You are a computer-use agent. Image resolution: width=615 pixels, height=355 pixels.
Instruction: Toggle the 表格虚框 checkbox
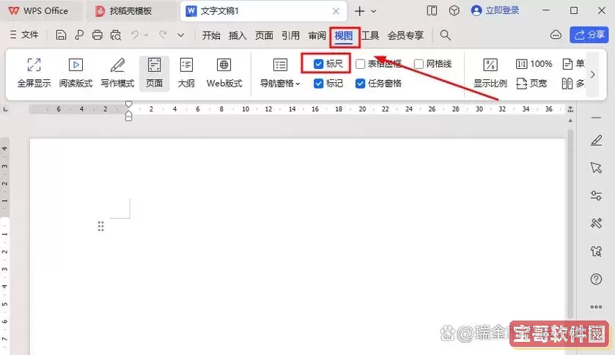(x=360, y=64)
